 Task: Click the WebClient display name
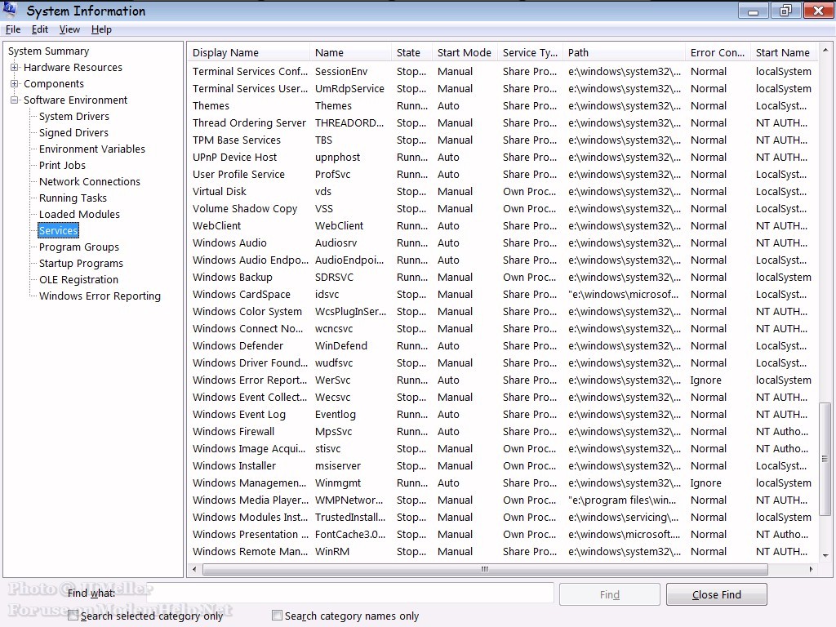[216, 225]
